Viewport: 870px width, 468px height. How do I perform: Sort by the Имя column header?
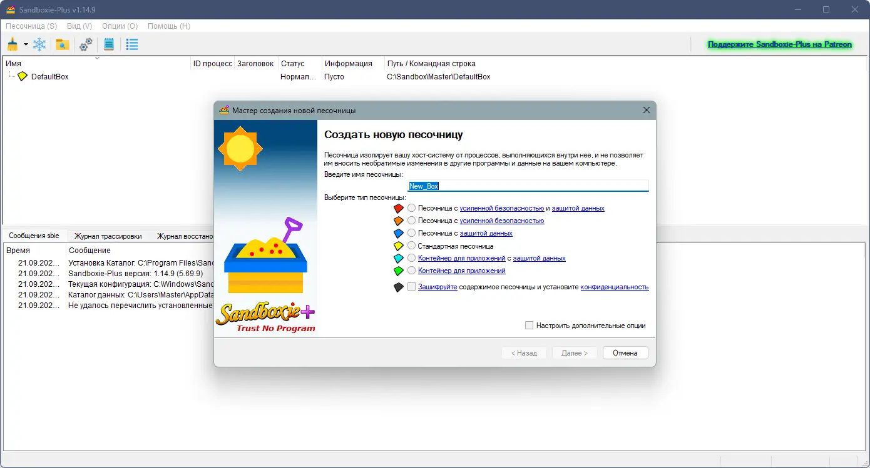point(96,63)
